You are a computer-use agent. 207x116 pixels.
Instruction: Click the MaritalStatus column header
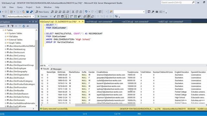pos(74,72)
